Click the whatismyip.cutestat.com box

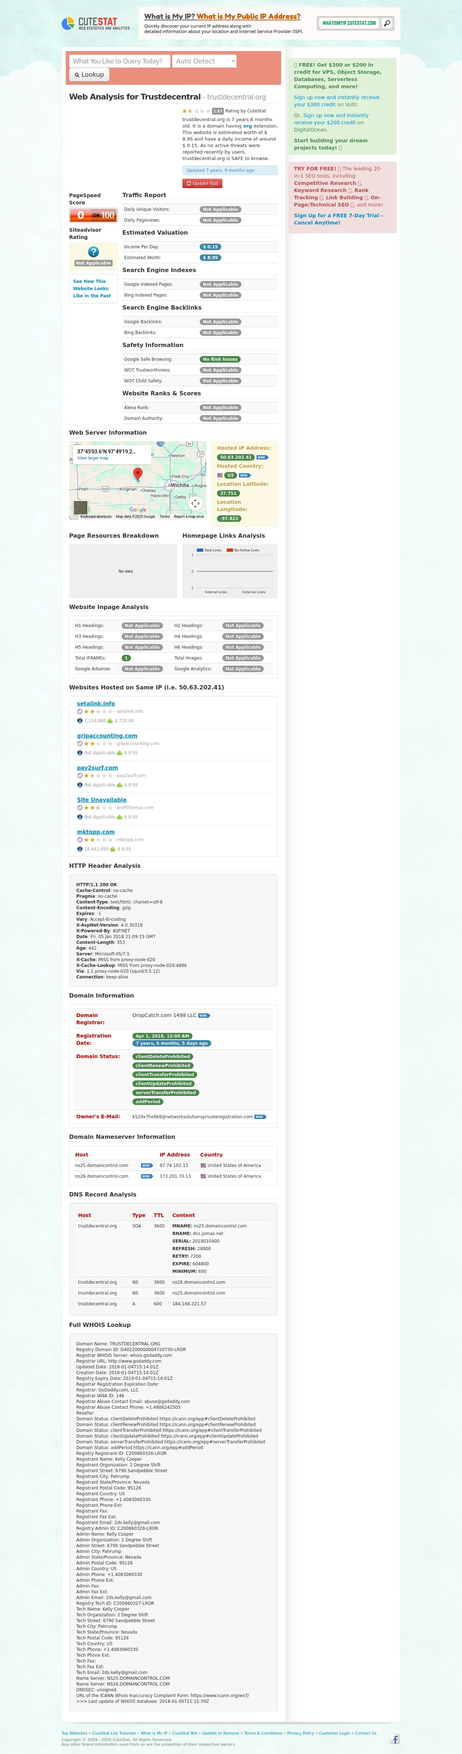click(349, 23)
